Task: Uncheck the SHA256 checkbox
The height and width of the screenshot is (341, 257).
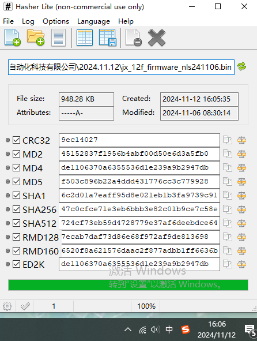Action: 16,209
